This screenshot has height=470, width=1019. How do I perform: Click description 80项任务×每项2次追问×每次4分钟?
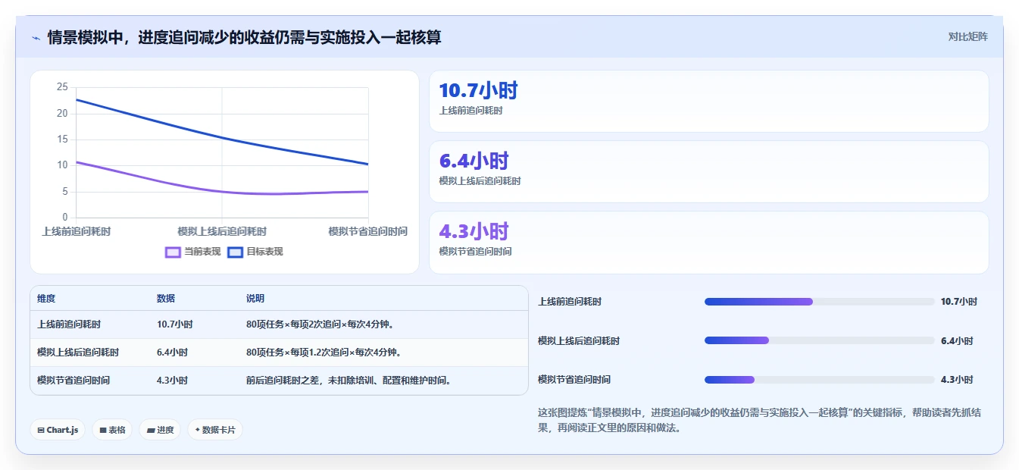point(320,324)
